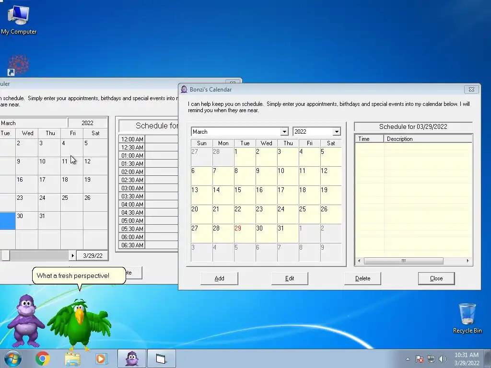The image size is (491, 368).
Task: Click the March month box in scheduler window
Action: click(33, 123)
